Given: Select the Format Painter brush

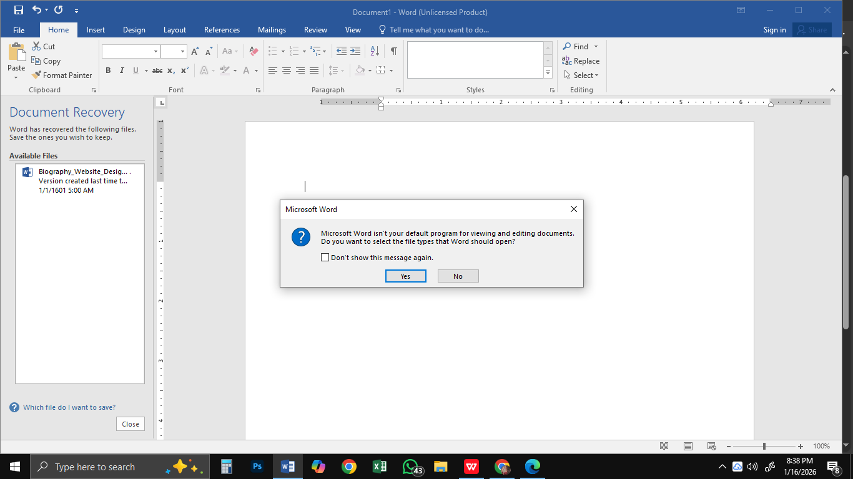Looking at the screenshot, I should click(x=62, y=75).
